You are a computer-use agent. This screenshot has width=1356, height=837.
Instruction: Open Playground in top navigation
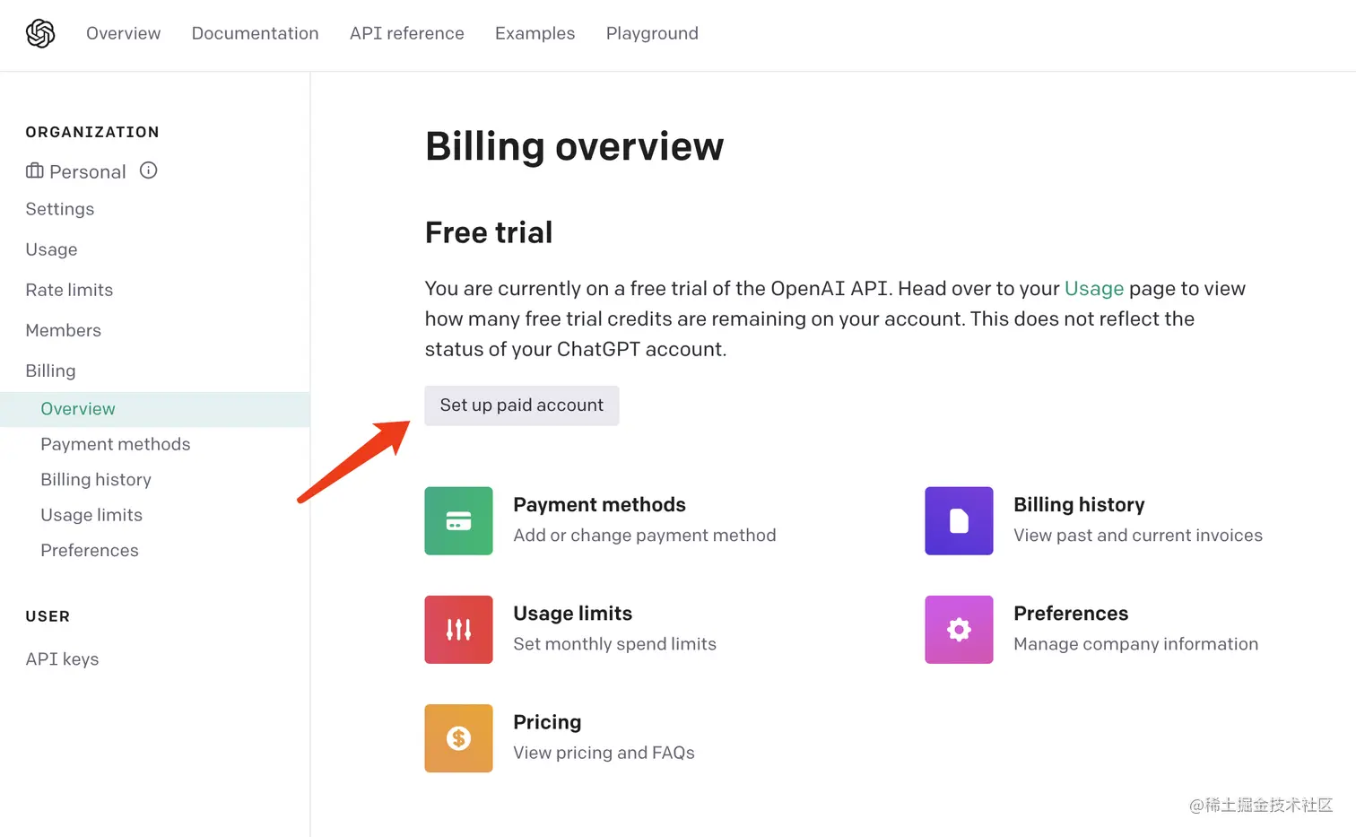click(652, 33)
